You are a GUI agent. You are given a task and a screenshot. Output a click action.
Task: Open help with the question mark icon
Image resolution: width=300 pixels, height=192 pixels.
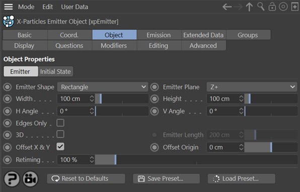(12, 179)
